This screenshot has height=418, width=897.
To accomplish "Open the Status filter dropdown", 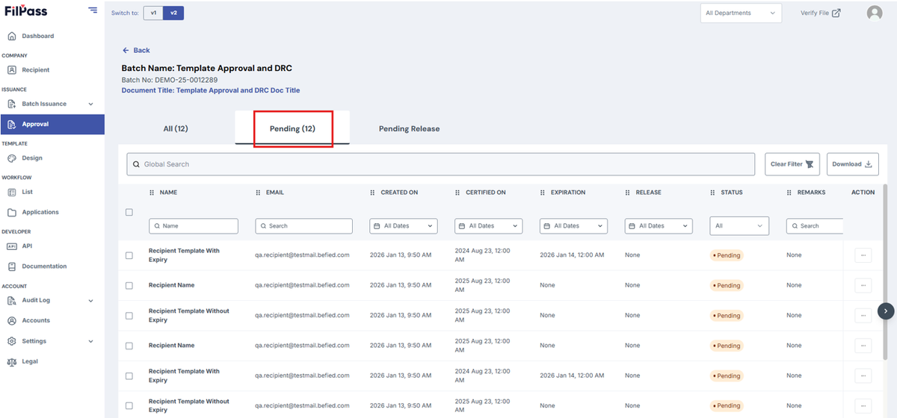I will (739, 225).
